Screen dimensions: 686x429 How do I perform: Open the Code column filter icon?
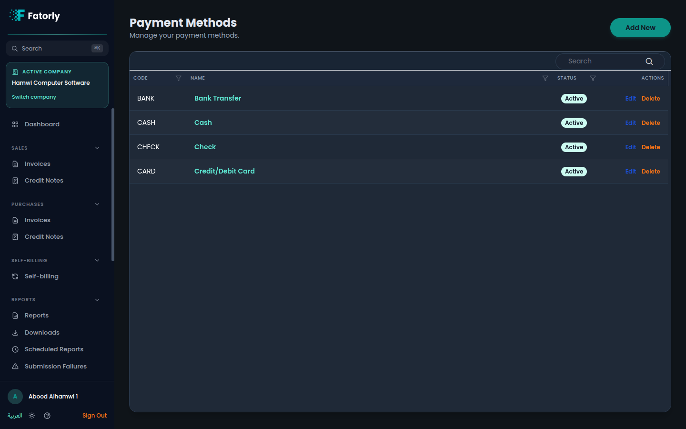click(x=179, y=78)
